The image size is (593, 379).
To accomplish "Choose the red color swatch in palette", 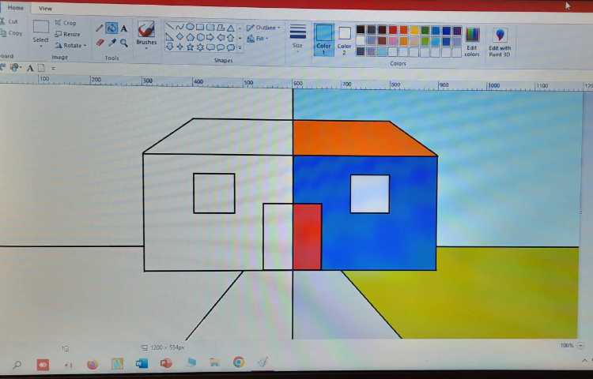I will pos(393,30).
